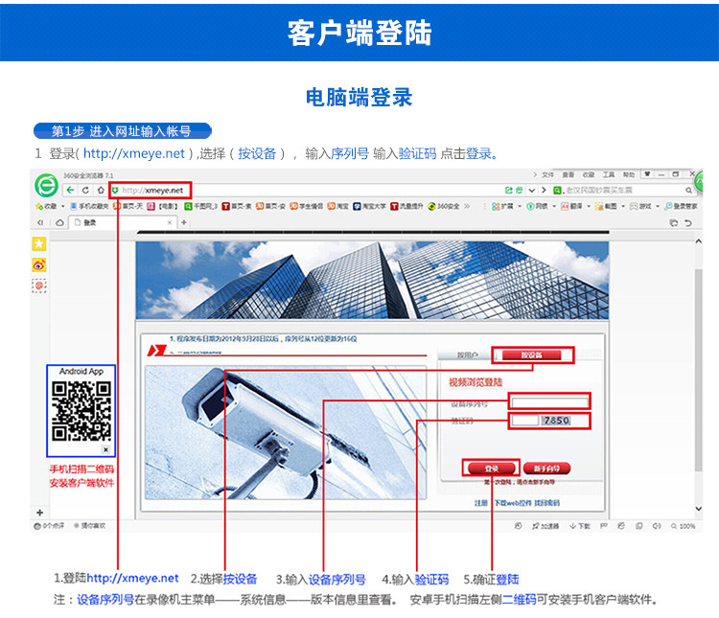719x618 pixels.
Task: Click the undo closed tab icon
Action: 687,223
